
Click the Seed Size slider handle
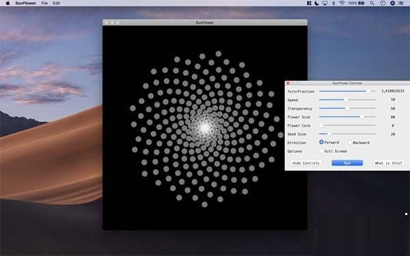[x=329, y=134]
